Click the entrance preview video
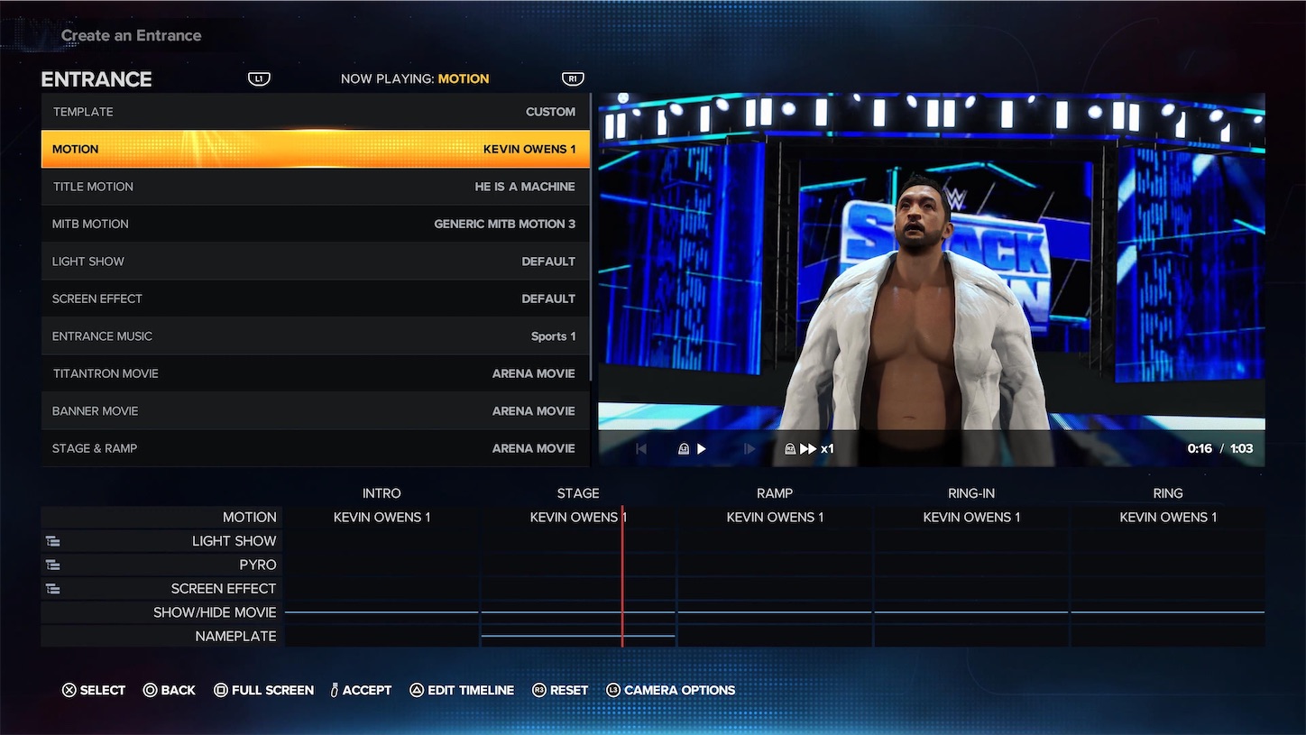 (932, 280)
